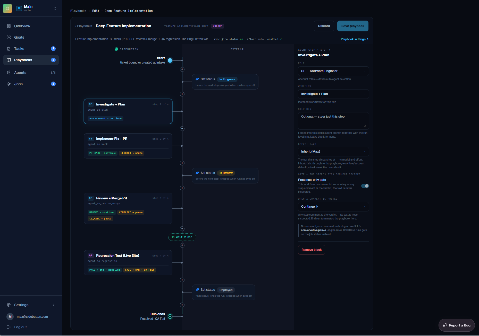
Task: Click the Tasks clipboard icon
Action: (x=9, y=49)
